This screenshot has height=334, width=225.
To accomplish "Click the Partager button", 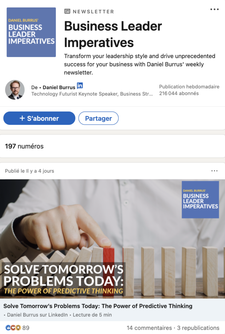I will (x=99, y=118).
